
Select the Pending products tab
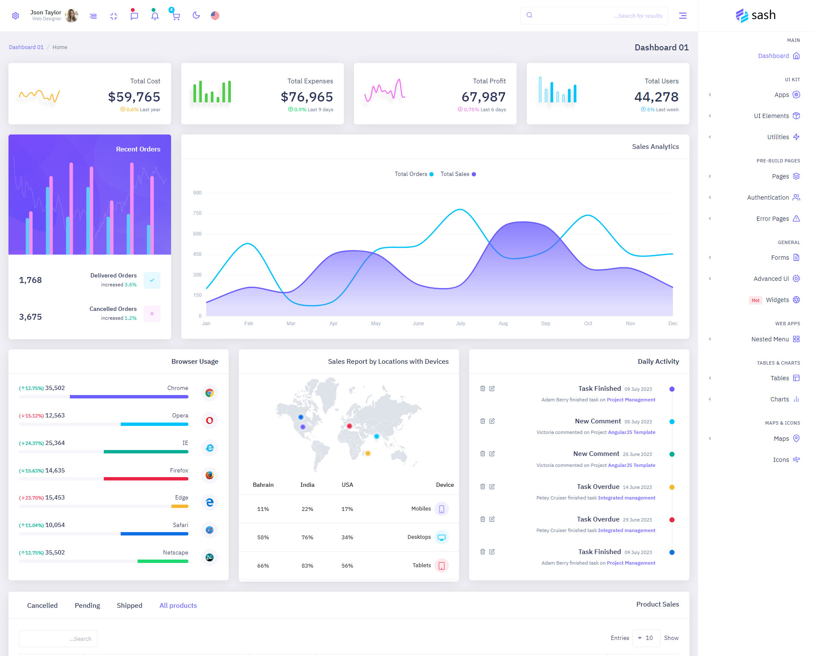pyautogui.click(x=87, y=605)
